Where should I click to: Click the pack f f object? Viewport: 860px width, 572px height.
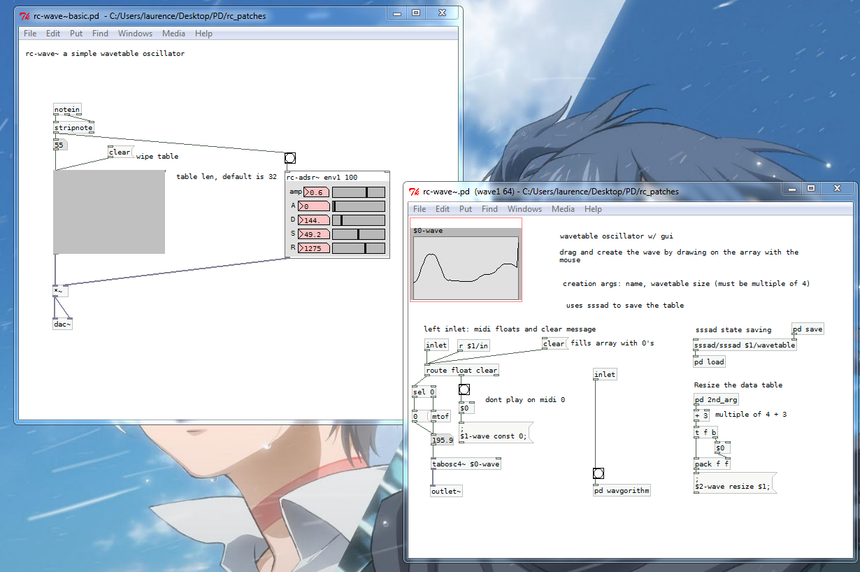(712, 464)
